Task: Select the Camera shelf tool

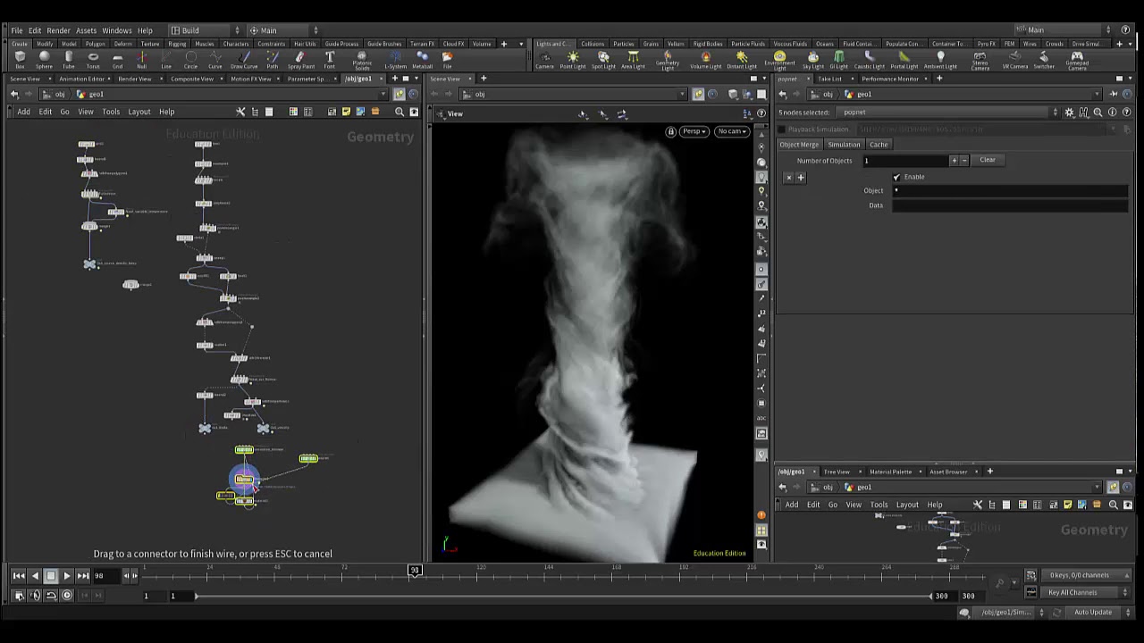Action: [x=544, y=60]
